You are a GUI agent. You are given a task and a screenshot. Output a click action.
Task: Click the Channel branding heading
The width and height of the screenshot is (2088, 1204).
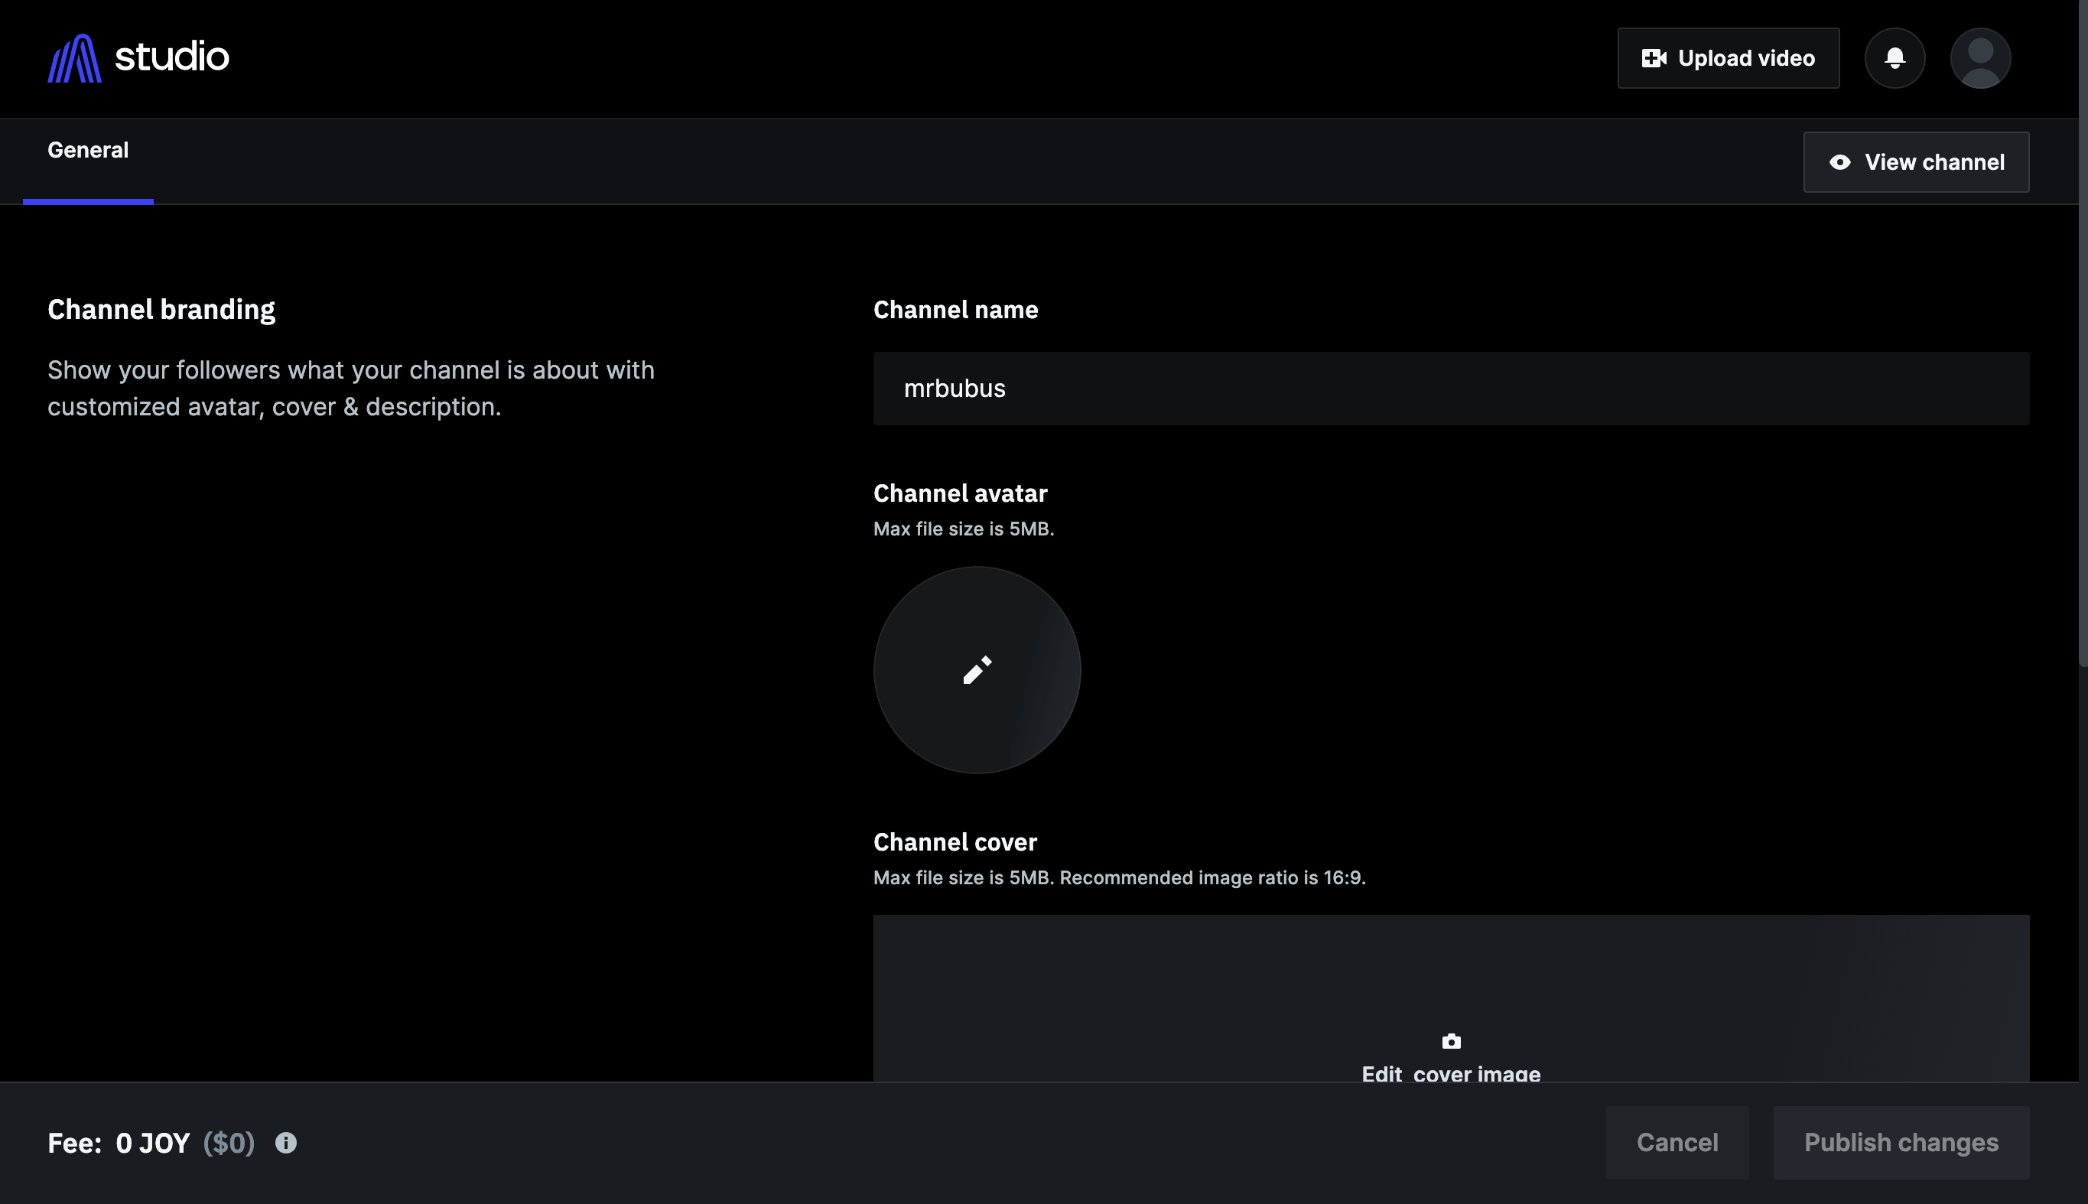162,308
